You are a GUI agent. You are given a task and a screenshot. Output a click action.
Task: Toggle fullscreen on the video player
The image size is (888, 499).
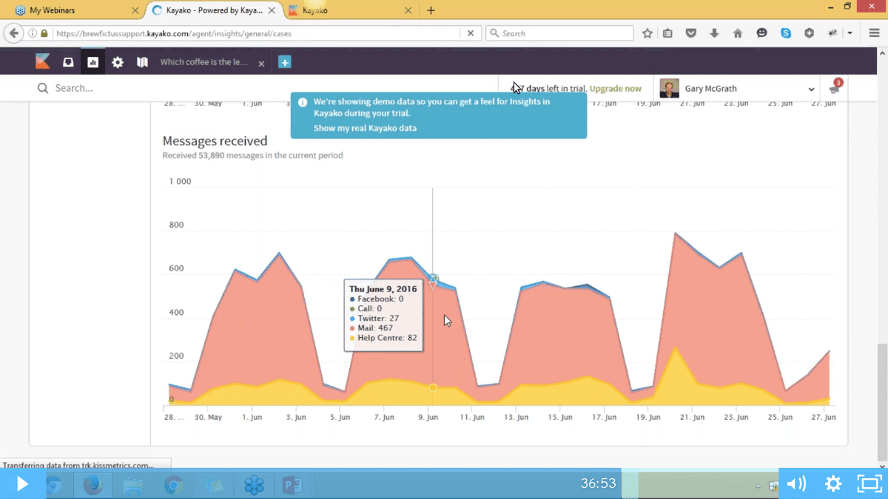coord(869,483)
